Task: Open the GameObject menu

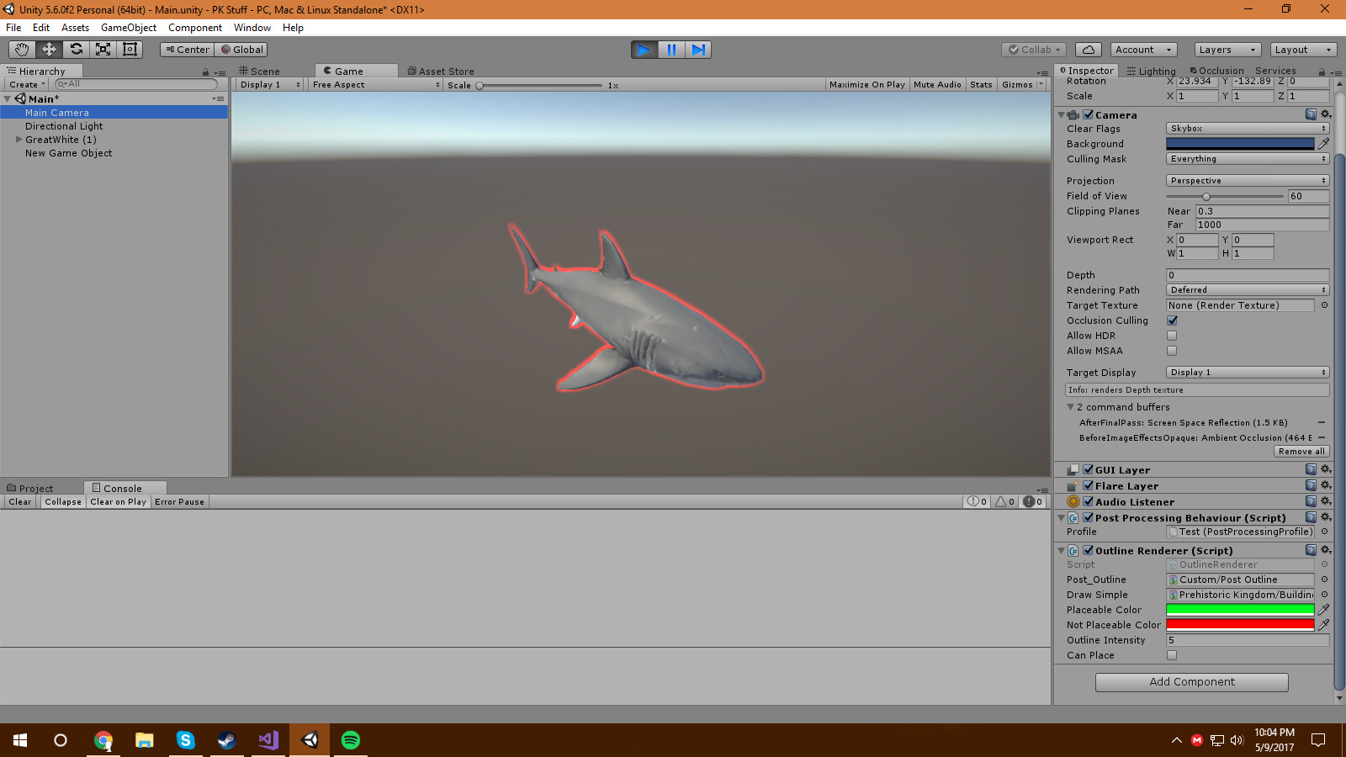Action: coord(128,28)
